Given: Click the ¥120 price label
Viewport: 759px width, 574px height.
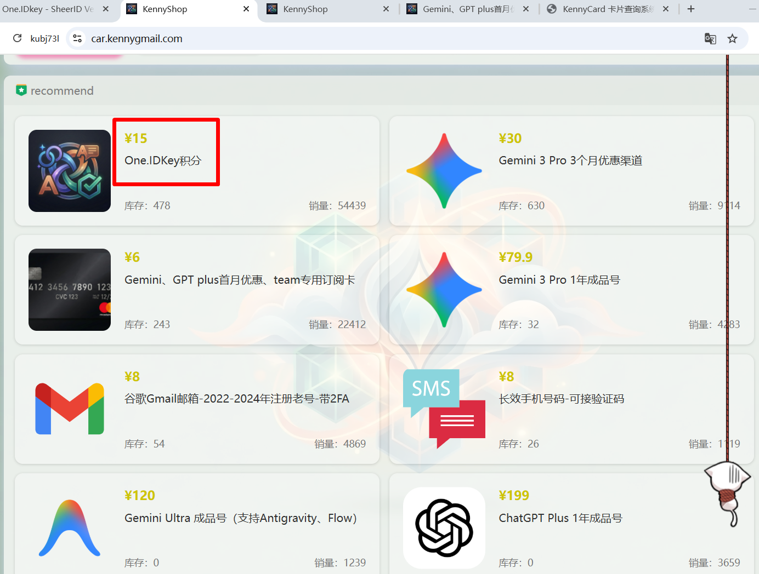Looking at the screenshot, I should tap(140, 496).
